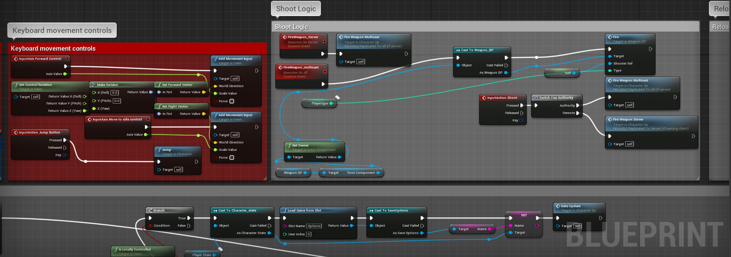
Task: Select the Is Locally Controlled node header
Action: point(144,251)
